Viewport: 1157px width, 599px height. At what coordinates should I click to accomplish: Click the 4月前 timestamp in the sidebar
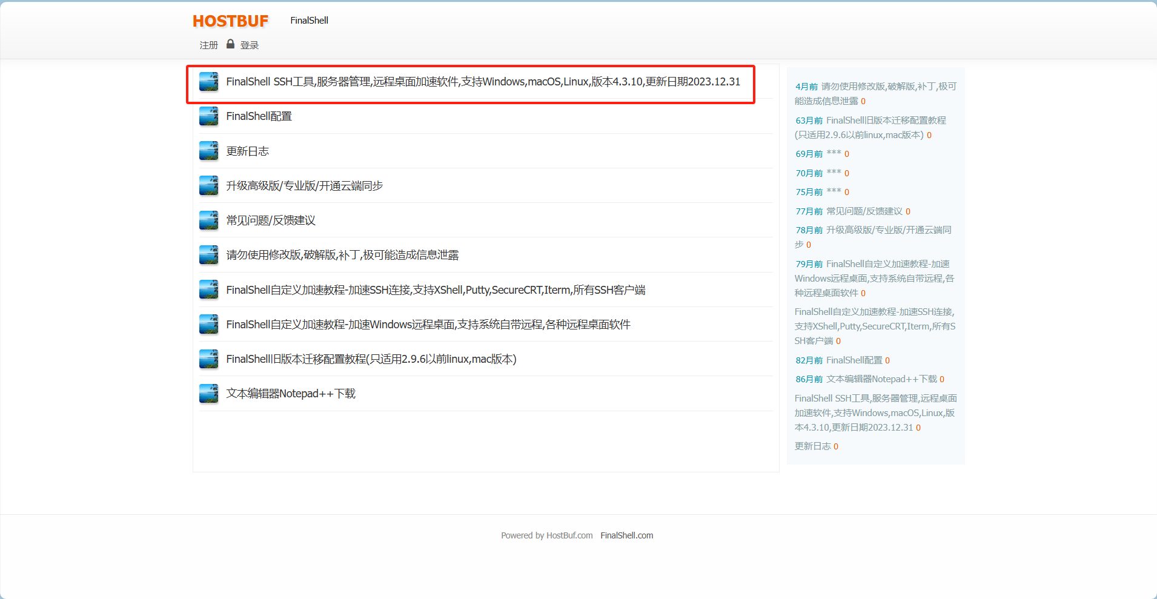(x=806, y=87)
